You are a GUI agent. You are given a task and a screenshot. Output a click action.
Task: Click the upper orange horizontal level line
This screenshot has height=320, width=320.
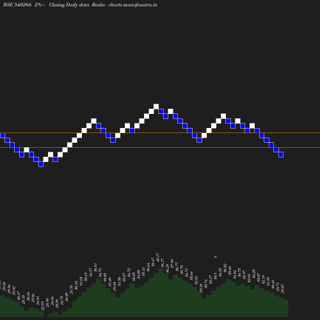pyautogui.click(x=160, y=133)
